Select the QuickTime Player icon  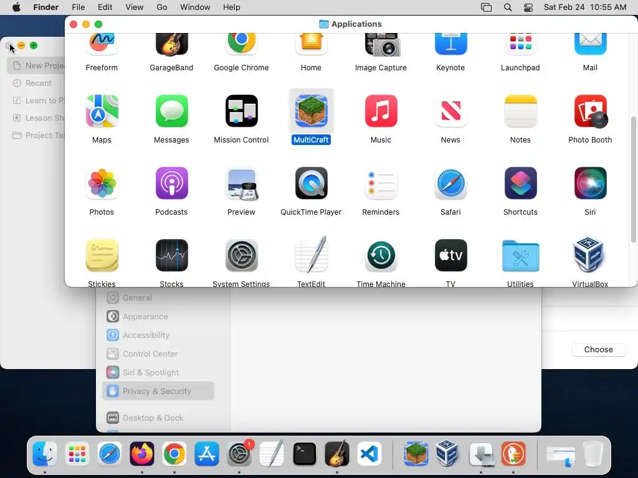tap(312, 184)
